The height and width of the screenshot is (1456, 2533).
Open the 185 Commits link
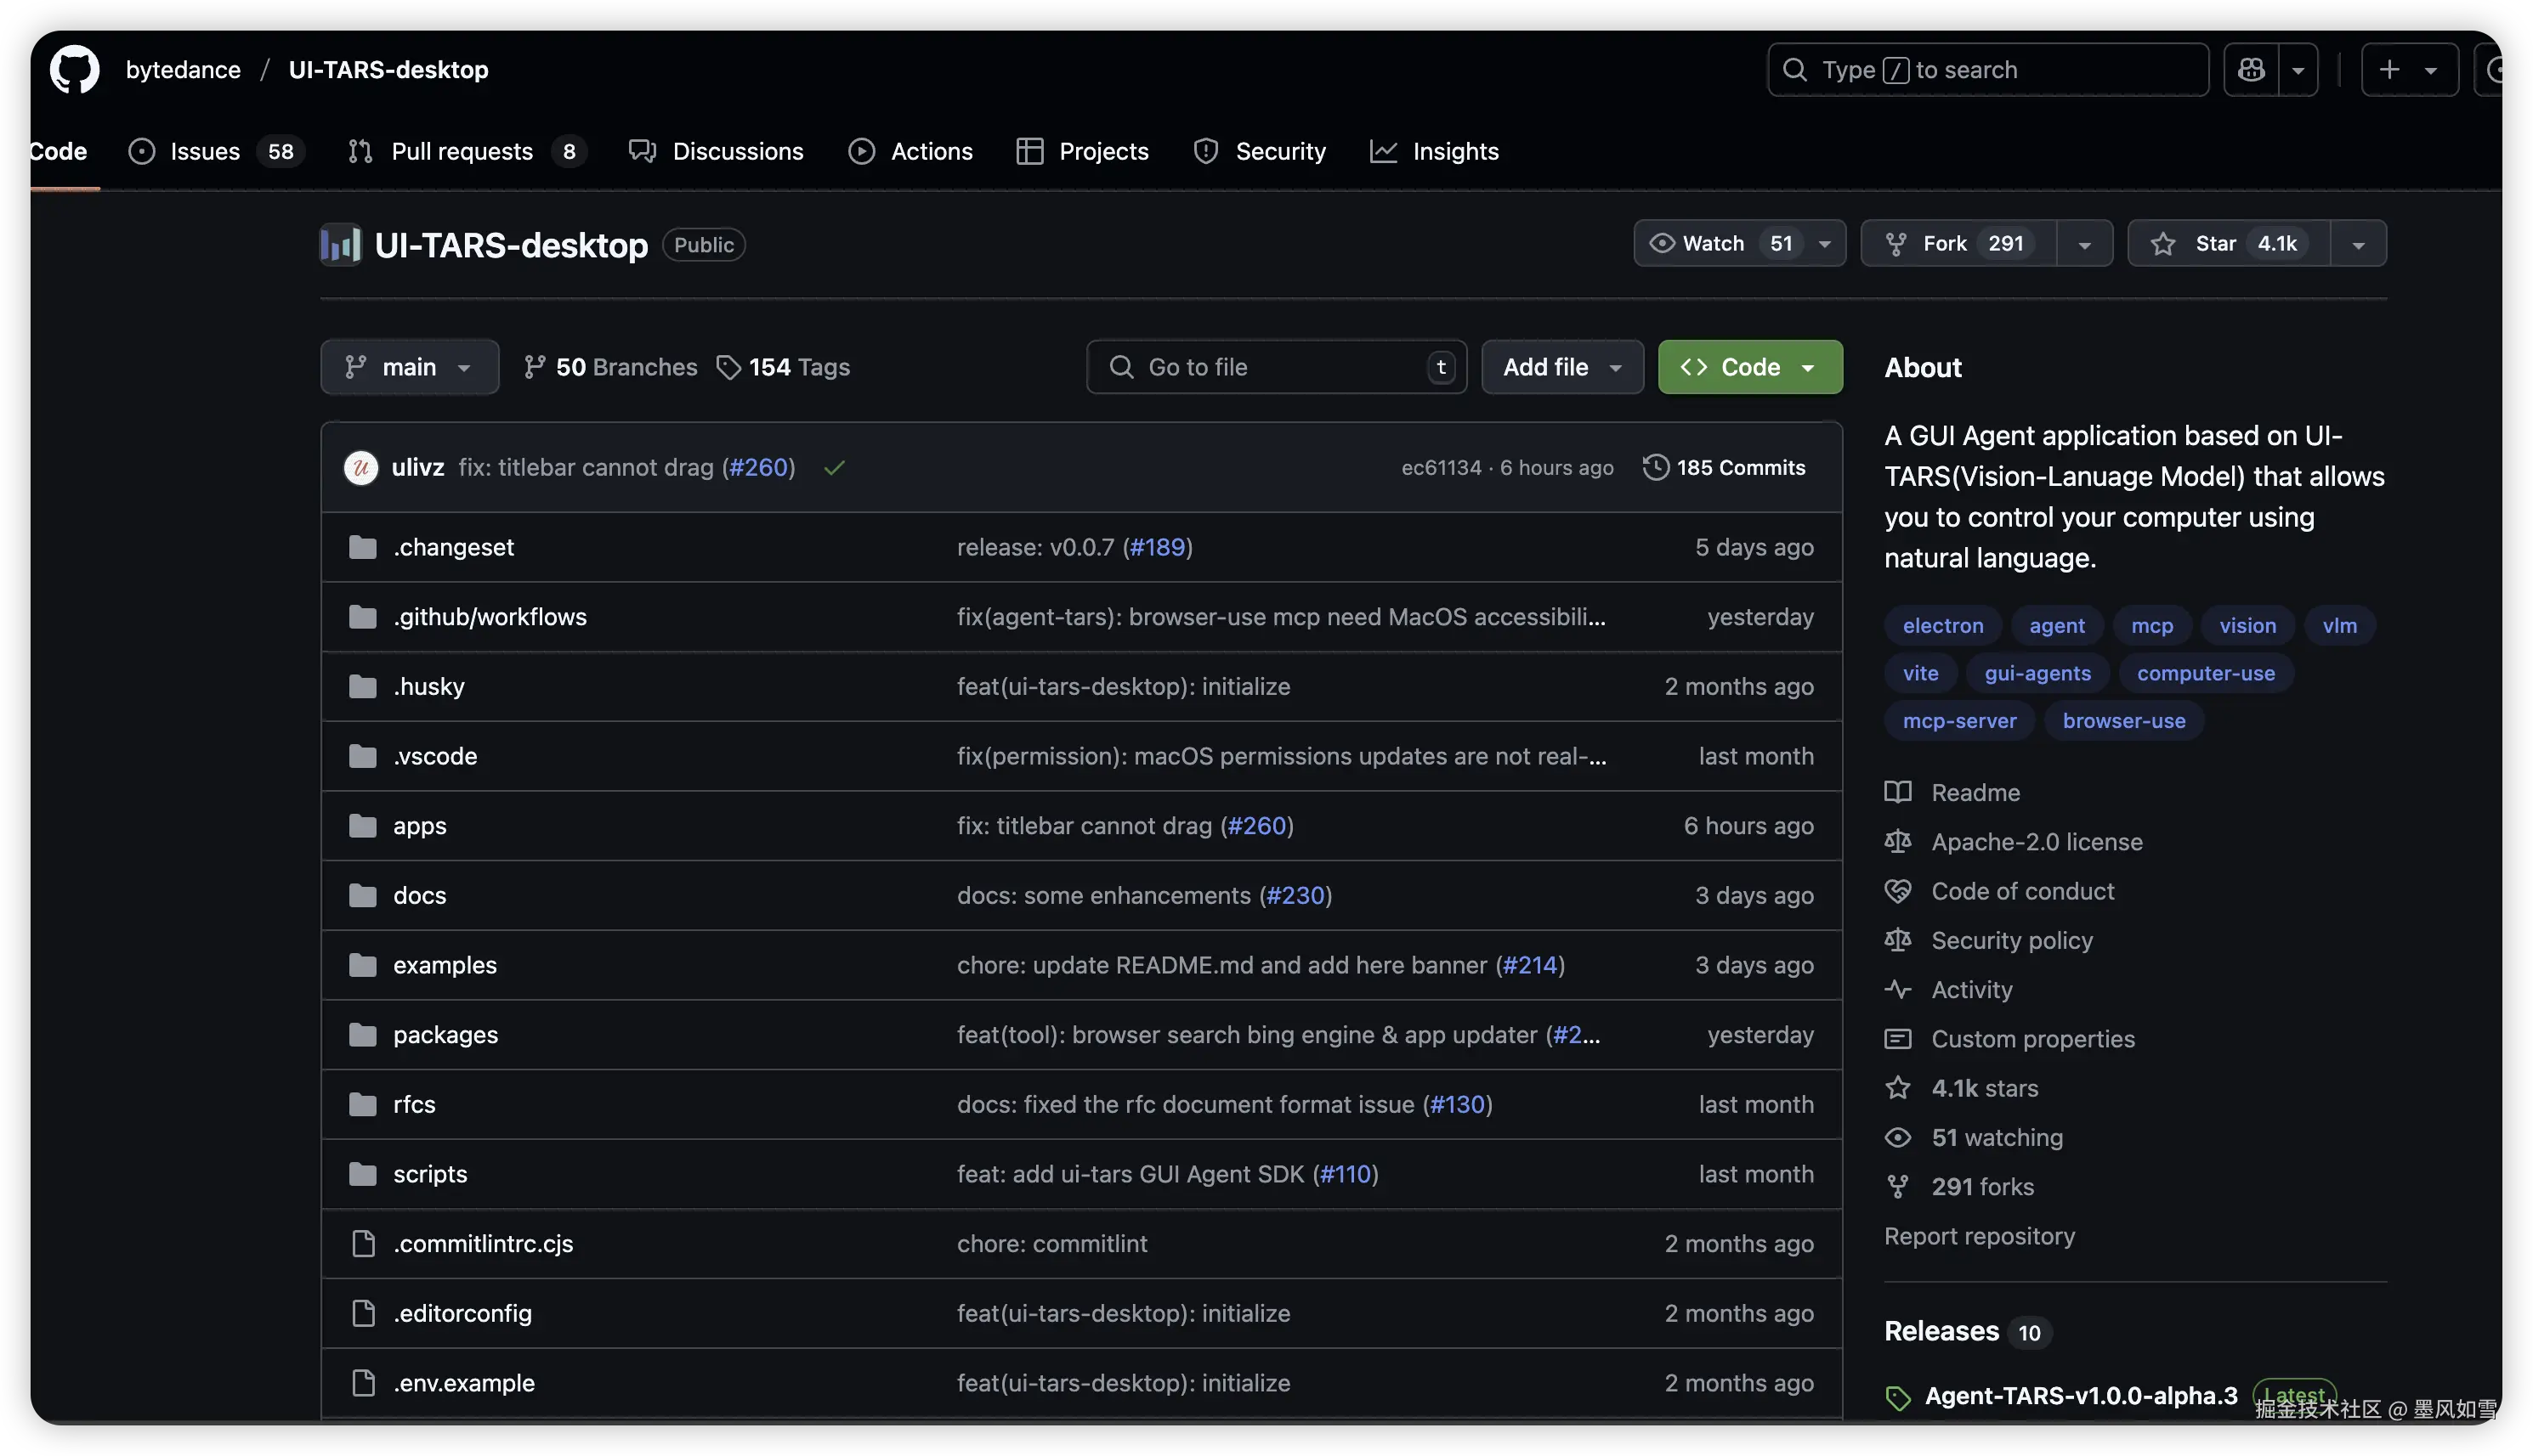[x=1740, y=467]
